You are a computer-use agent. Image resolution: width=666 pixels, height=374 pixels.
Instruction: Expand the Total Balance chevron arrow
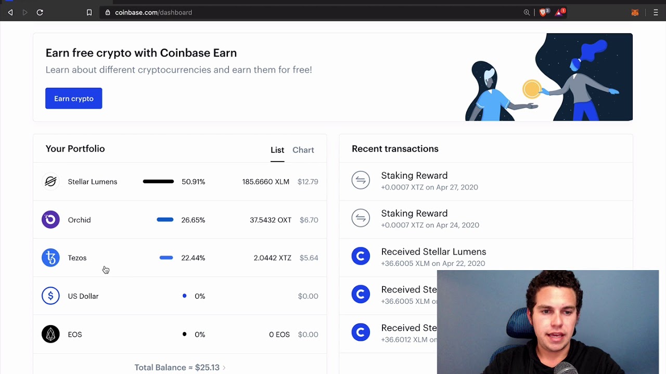[x=224, y=368]
